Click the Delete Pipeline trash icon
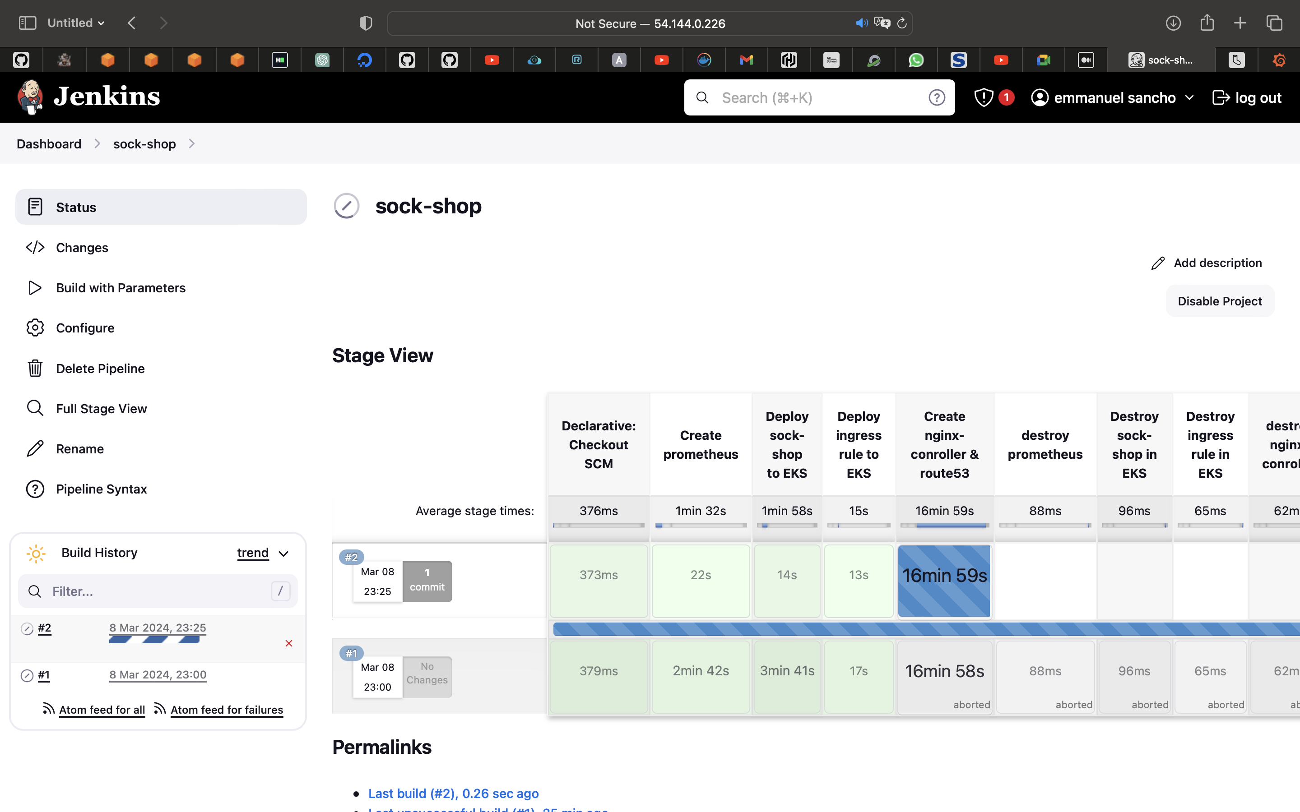The height and width of the screenshot is (812, 1300). pyautogui.click(x=35, y=369)
